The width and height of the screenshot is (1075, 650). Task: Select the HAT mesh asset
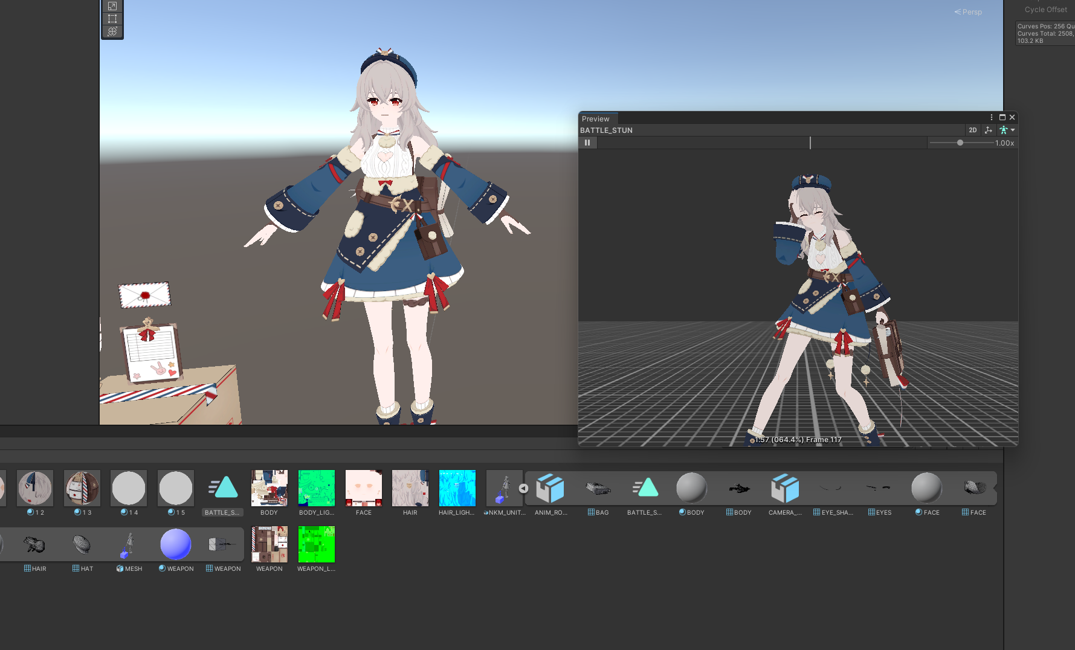point(82,544)
